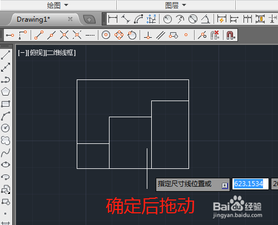Select the Line draw tool
Screen dimensions: 278x225
pos(6,55)
